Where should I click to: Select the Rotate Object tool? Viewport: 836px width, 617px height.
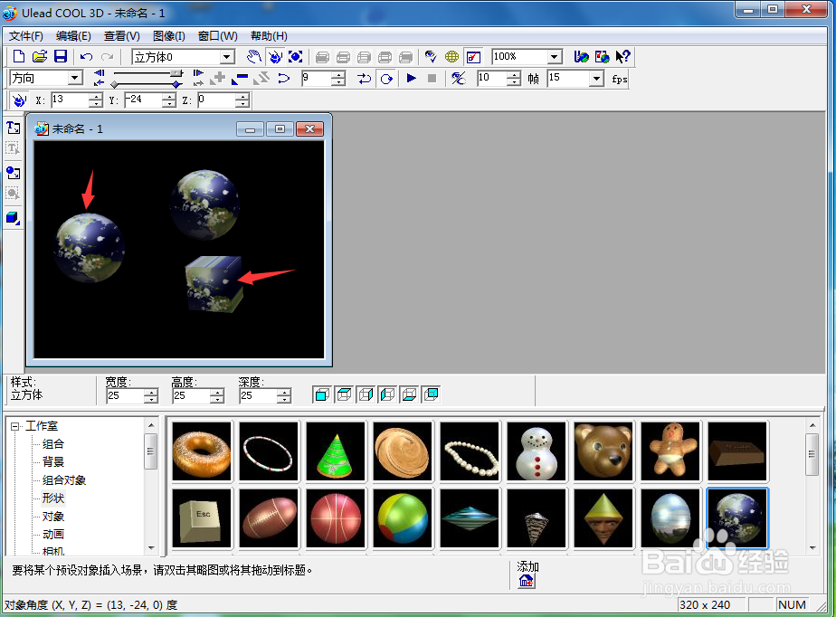(275, 56)
